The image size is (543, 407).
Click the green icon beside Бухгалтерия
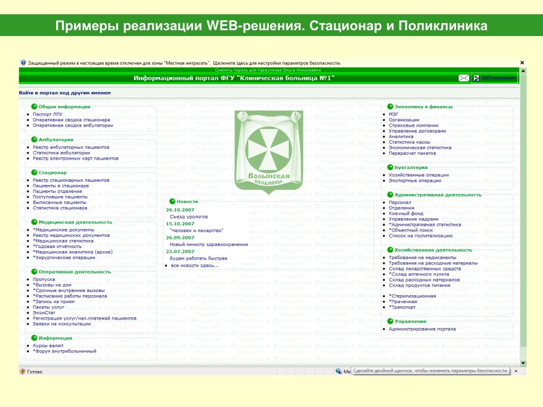click(390, 167)
